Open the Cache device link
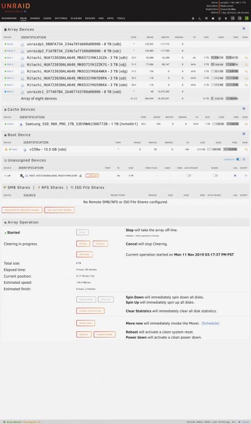The image size is (251, 424). click(10, 124)
